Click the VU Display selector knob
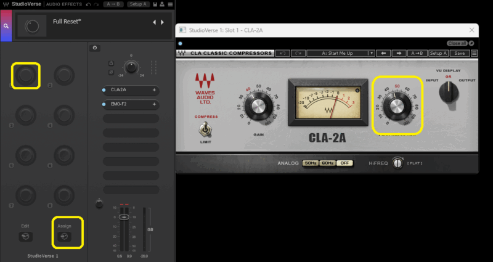 click(449, 93)
